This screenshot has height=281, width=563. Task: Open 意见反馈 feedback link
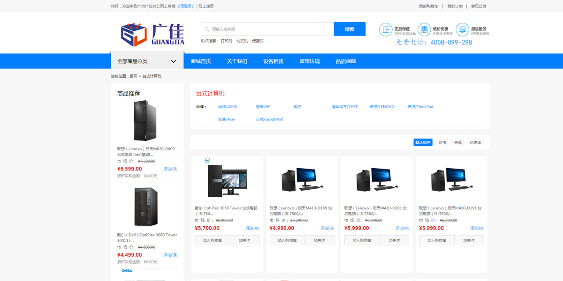[479, 6]
